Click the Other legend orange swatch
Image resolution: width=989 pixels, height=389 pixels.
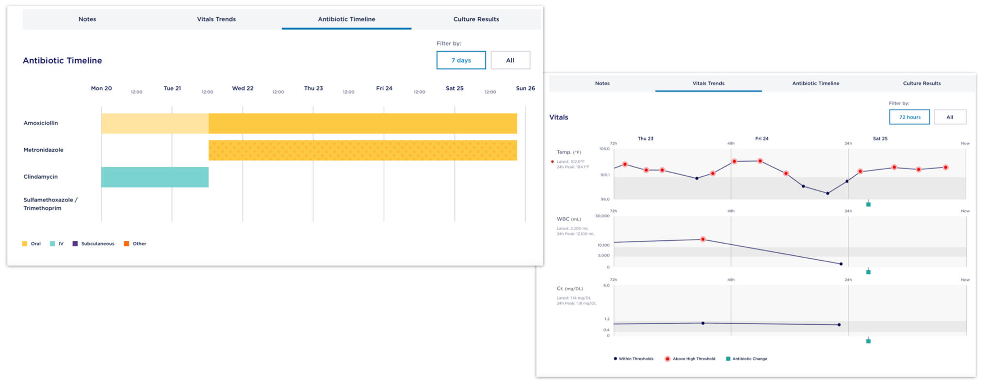pyautogui.click(x=127, y=244)
